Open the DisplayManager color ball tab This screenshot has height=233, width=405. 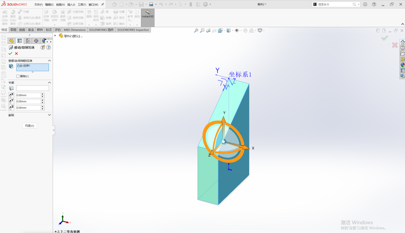tap(44, 41)
